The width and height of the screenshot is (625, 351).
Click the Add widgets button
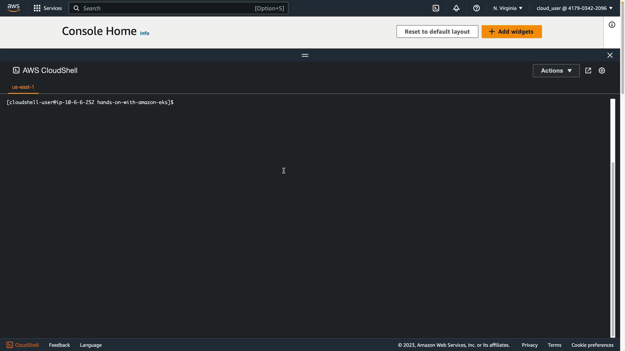pos(511,32)
